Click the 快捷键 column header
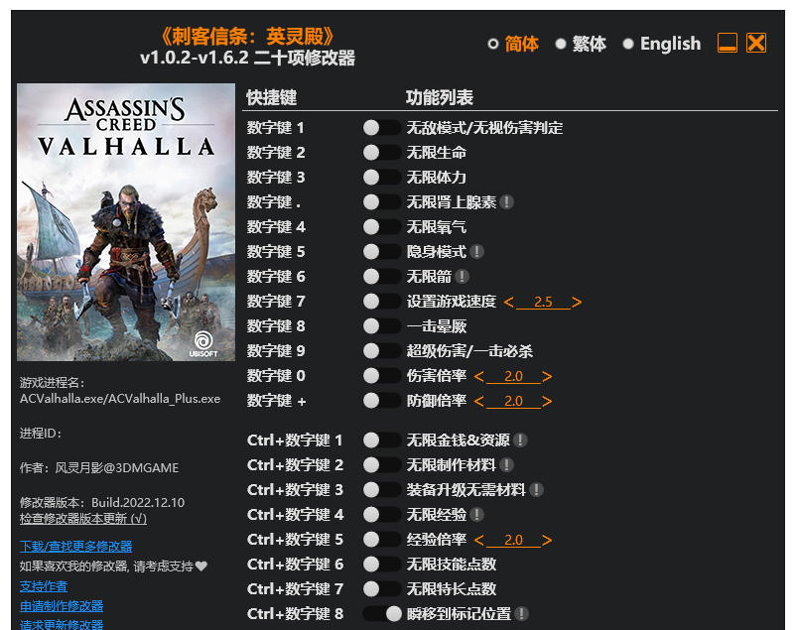The image size is (797, 630). (271, 97)
